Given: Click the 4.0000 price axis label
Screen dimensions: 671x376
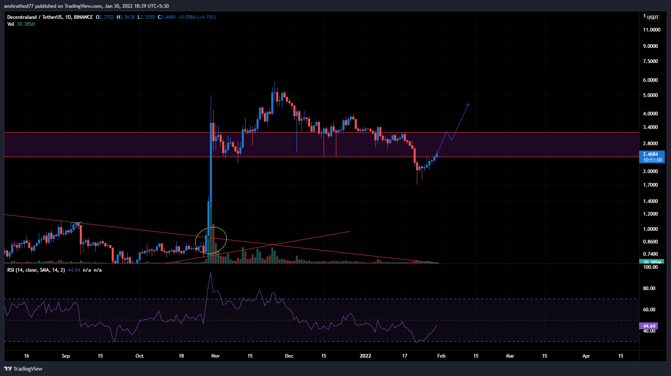Looking at the screenshot, I should pos(651,114).
